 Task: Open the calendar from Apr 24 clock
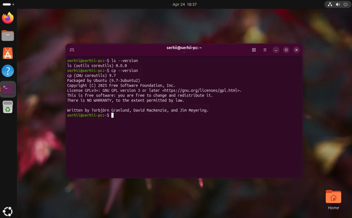[185, 4]
